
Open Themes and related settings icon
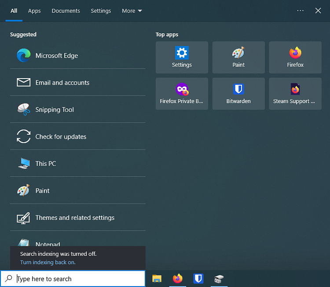coord(23,218)
